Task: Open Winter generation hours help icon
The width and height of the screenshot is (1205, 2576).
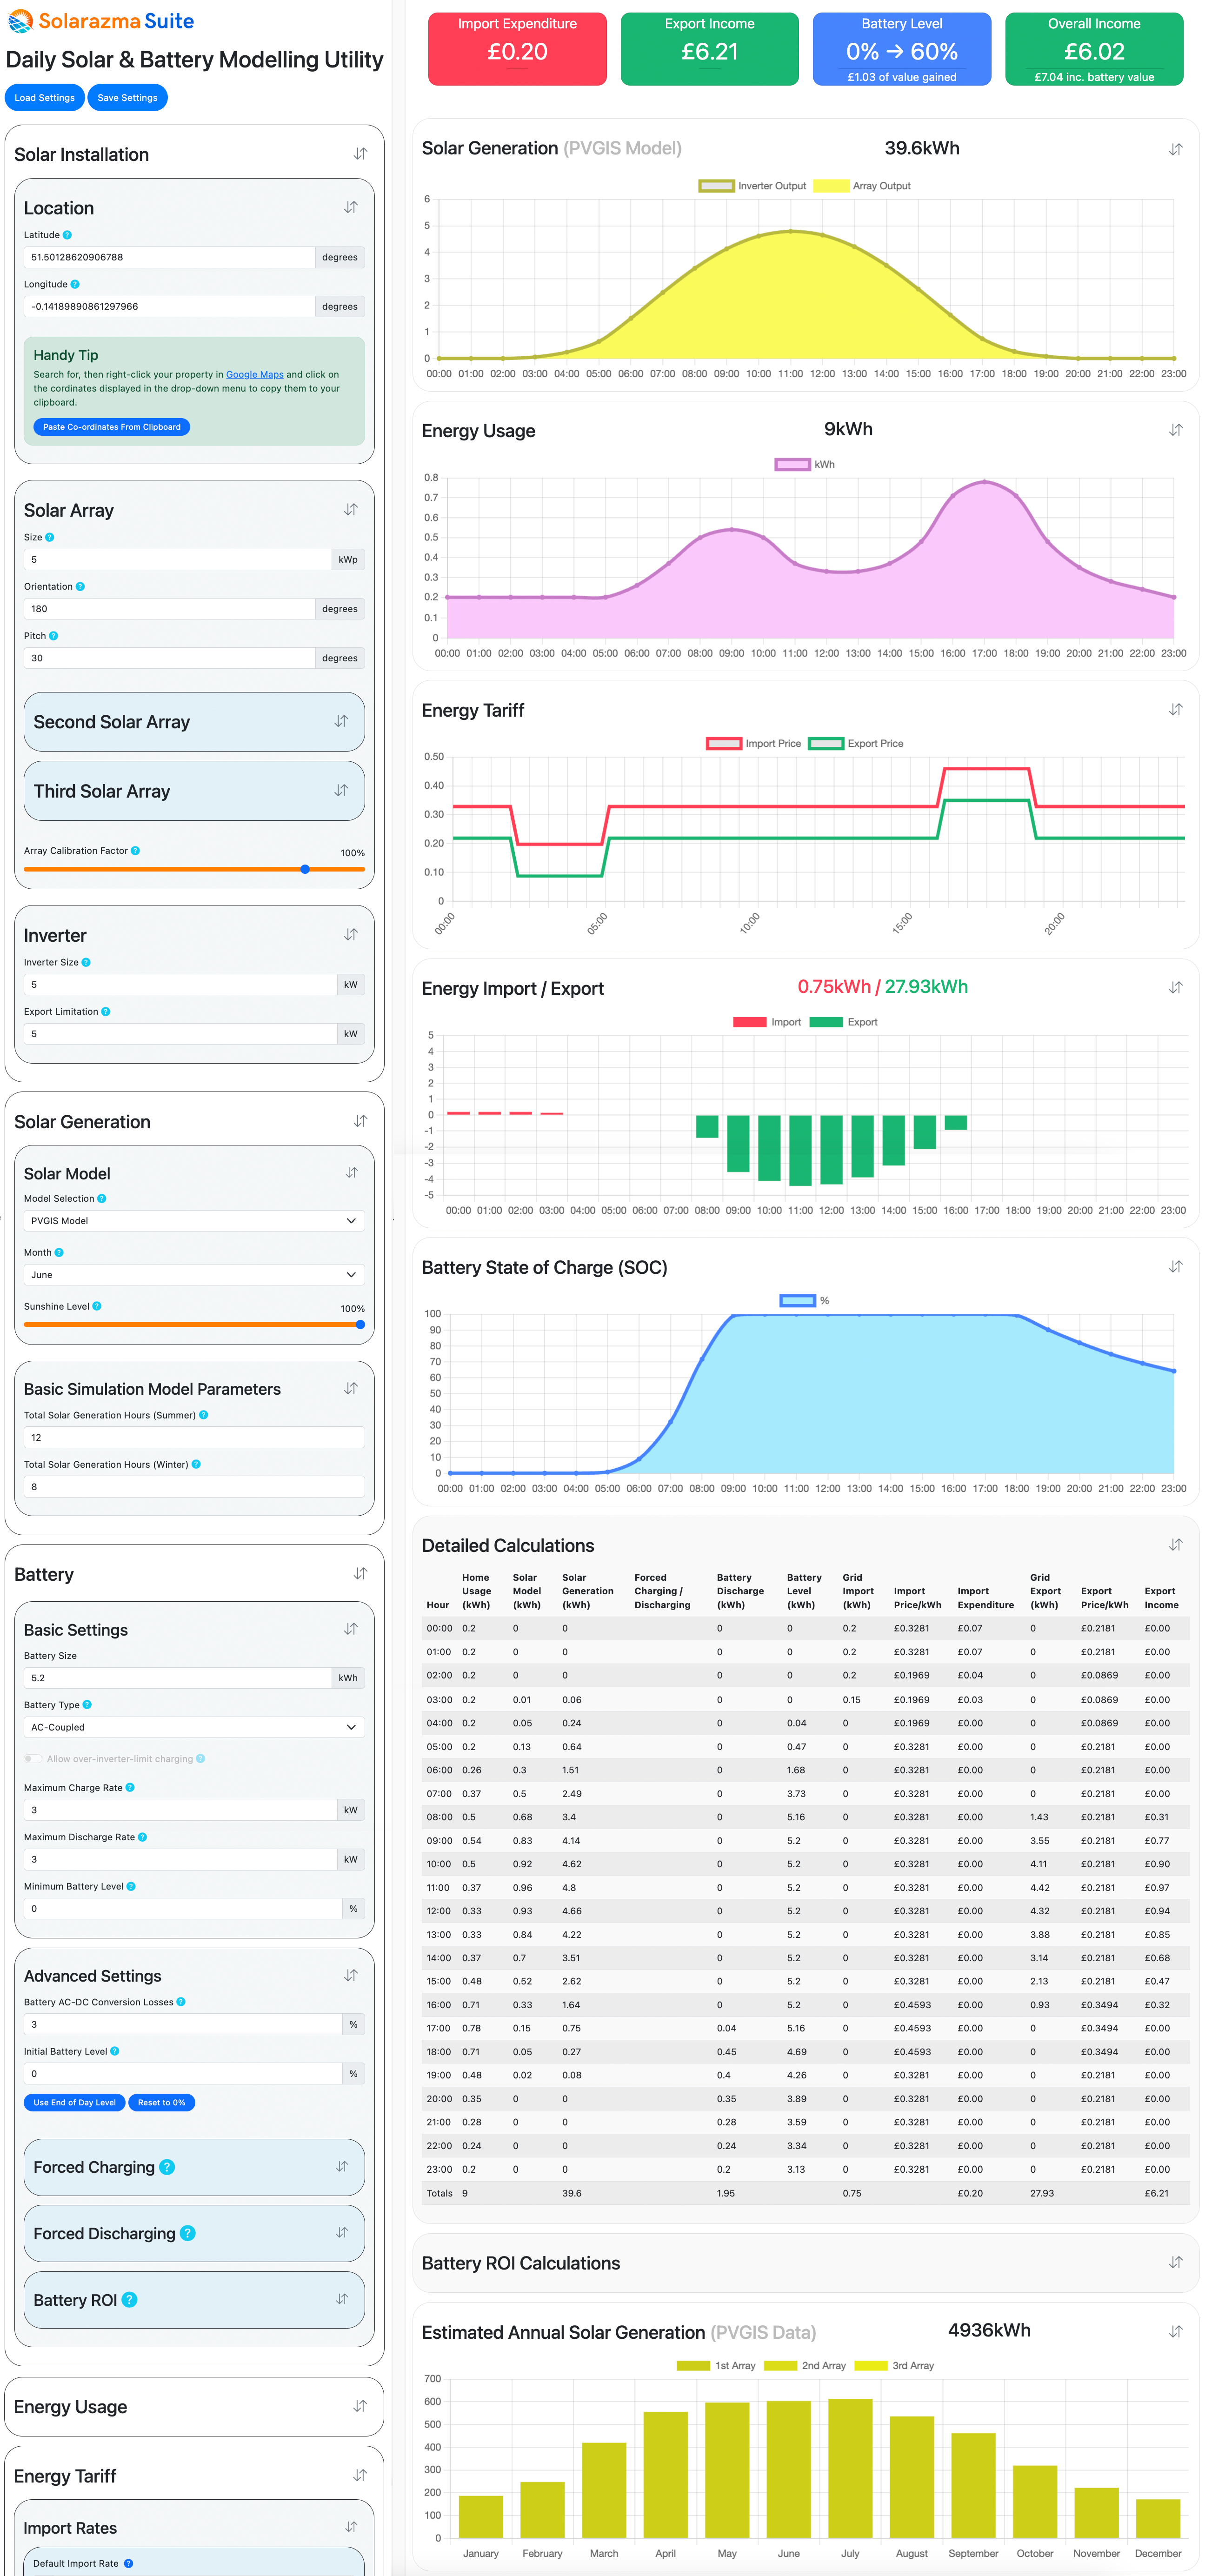Action: (x=196, y=1464)
